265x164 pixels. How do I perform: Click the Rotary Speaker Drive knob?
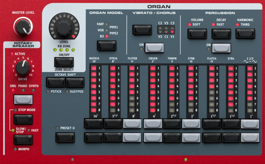click(x=23, y=68)
